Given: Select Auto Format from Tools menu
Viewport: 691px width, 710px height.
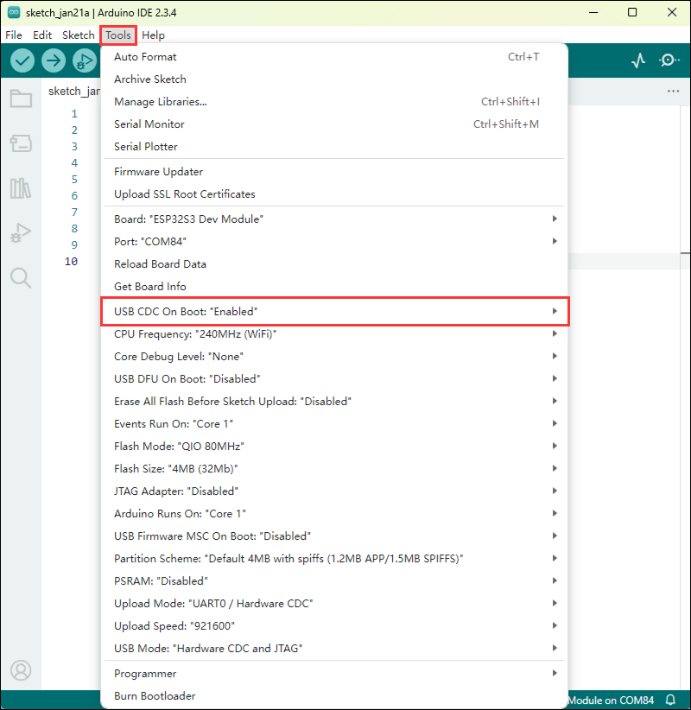Looking at the screenshot, I should click(145, 57).
